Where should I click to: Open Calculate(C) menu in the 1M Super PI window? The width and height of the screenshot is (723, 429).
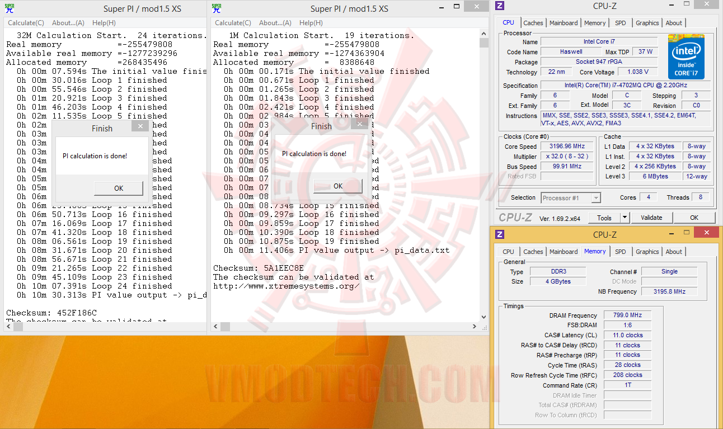233,23
